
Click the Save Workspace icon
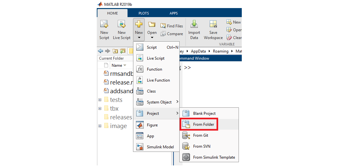pos(213,25)
